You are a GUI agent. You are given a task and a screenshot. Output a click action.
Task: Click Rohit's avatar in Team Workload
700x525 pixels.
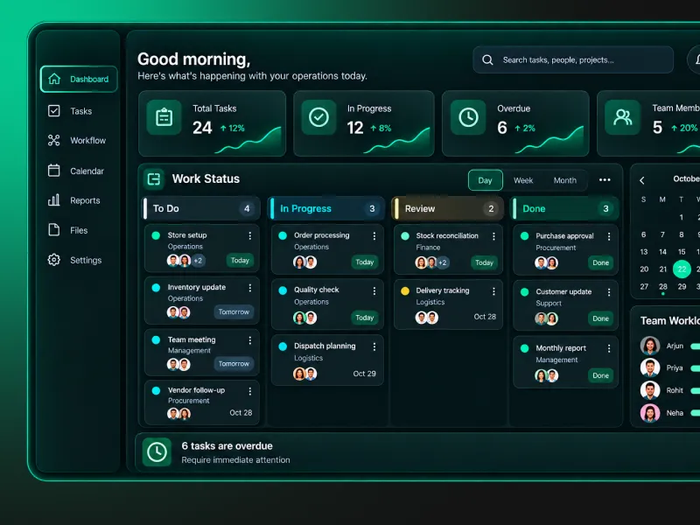(x=650, y=390)
